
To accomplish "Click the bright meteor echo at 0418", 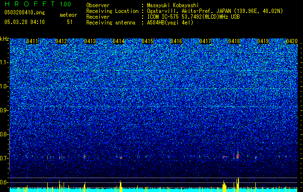I will tap(238, 156).
